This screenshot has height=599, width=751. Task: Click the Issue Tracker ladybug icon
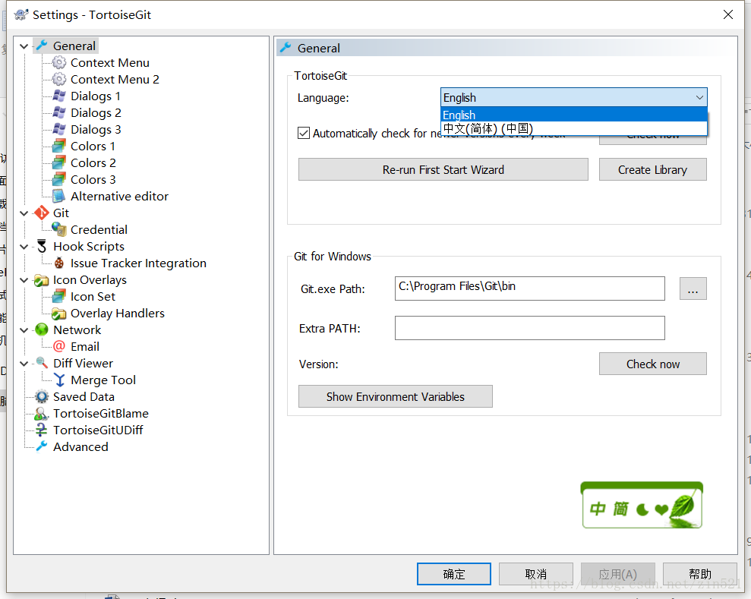pyautogui.click(x=59, y=263)
